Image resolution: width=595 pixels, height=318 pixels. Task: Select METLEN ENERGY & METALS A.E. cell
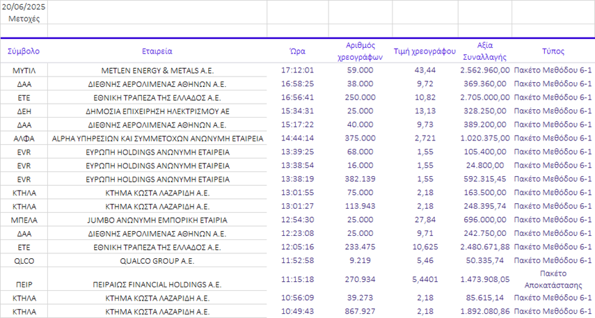[x=157, y=70]
